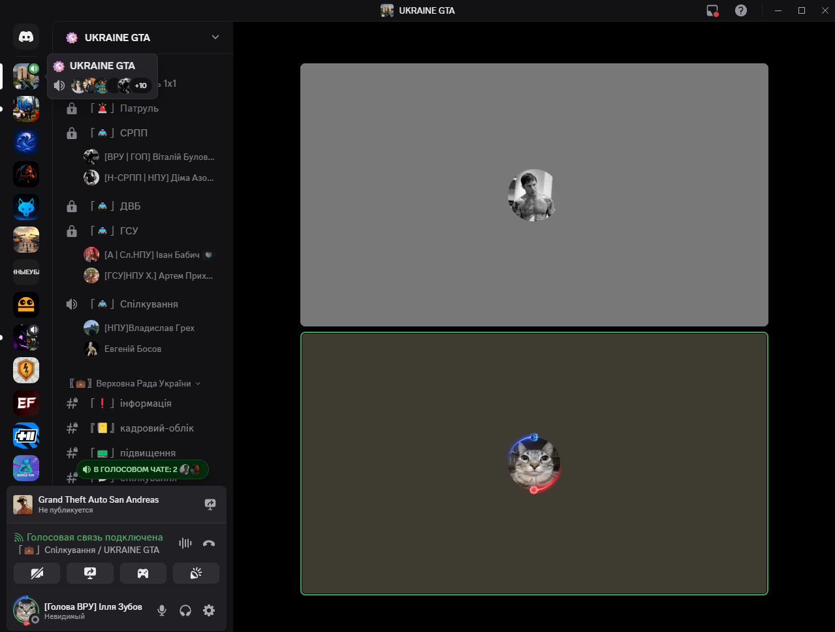The width and height of the screenshot is (835, 632).
Task: Toggle microphone mute in the user panel
Action: 162,610
